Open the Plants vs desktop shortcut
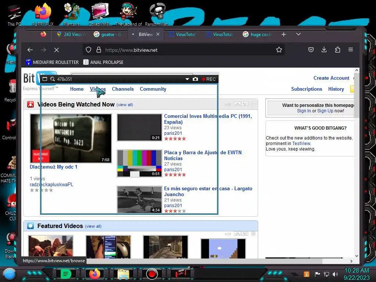 point(71,14)
